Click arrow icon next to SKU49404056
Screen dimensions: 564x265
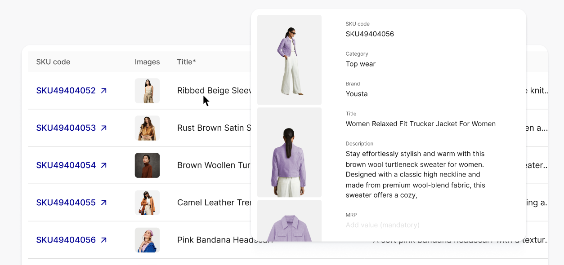point(104,240)
